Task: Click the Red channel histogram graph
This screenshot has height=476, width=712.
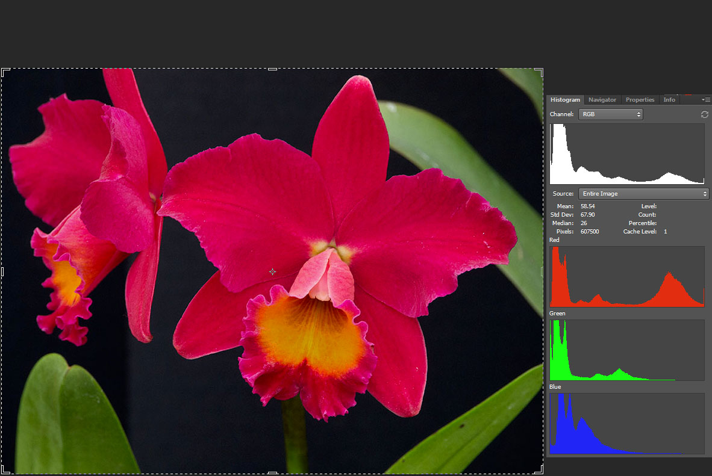Action: click(627, 277)
